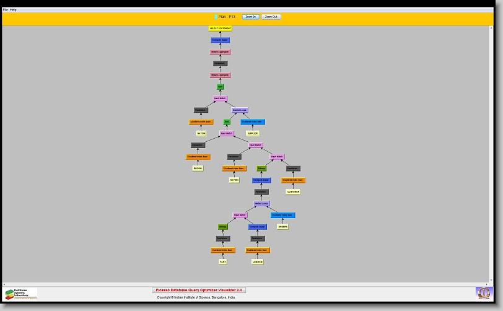The image size is (503, 311).
Task: Select the Clustered Index Scan node above CUSTOMER
Action: point(293,180)
